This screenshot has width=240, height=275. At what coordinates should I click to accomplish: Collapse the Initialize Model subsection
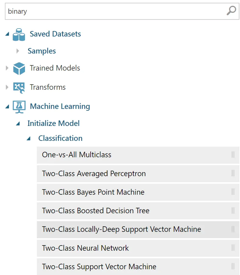click(18, 124)
